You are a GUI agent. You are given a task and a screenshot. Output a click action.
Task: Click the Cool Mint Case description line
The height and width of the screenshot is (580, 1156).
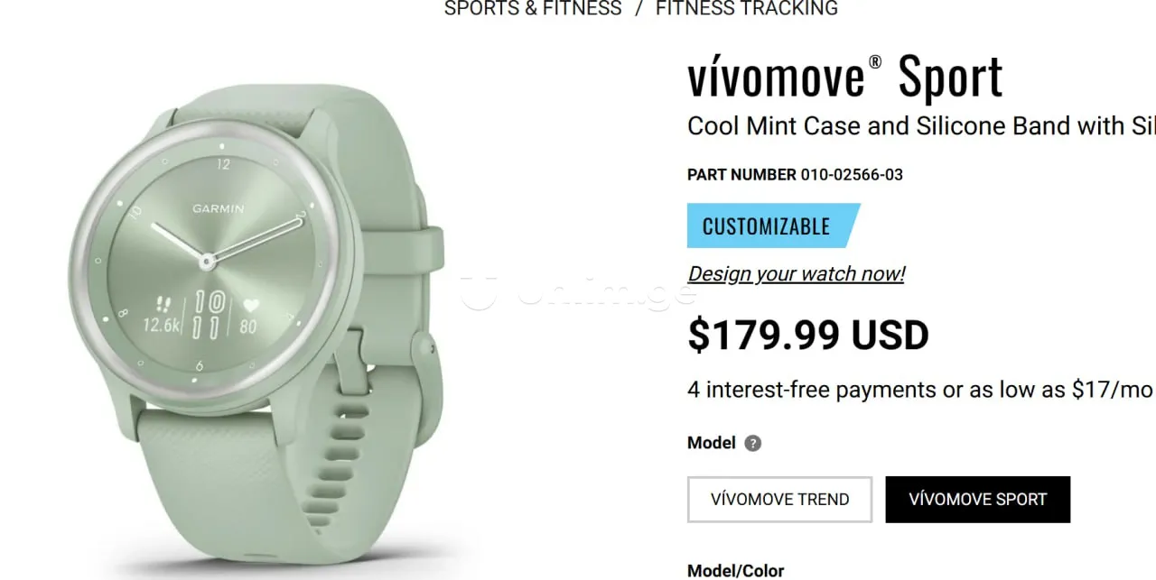click(921, 126)
